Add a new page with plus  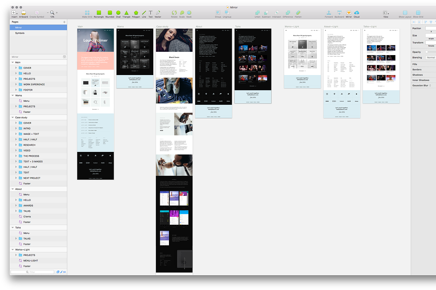pyautogui.click(x=64, y=22)
